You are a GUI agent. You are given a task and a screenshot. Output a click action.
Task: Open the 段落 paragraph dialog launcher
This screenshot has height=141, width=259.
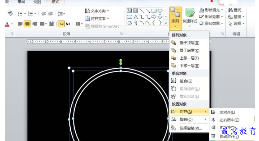(121, 34)
